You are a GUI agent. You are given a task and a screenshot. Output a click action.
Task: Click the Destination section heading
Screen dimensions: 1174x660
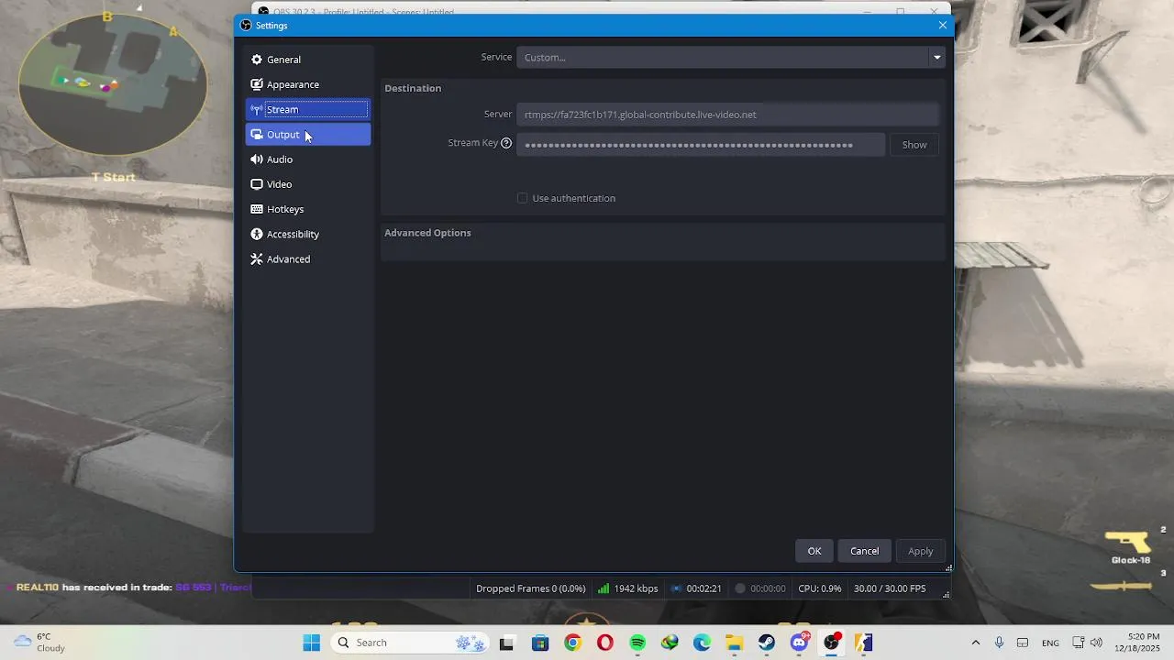[x=413, y=88]
